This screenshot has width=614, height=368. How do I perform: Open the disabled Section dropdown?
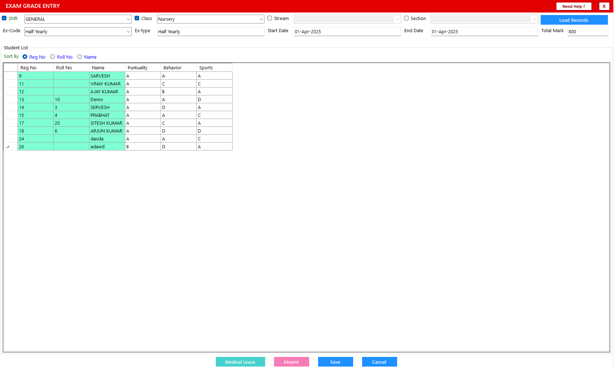[484, 19]
